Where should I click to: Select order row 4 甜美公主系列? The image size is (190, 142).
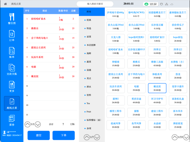[51, 48]
